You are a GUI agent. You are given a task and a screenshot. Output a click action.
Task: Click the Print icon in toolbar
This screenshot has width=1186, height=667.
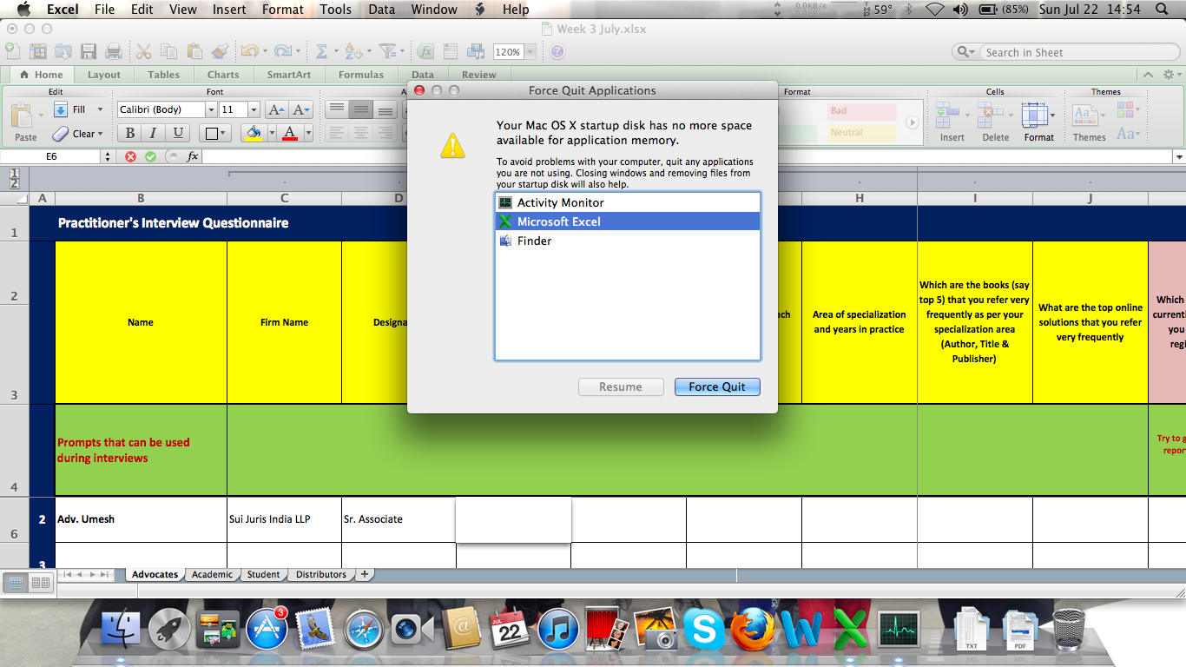click(x=114, y=51)
